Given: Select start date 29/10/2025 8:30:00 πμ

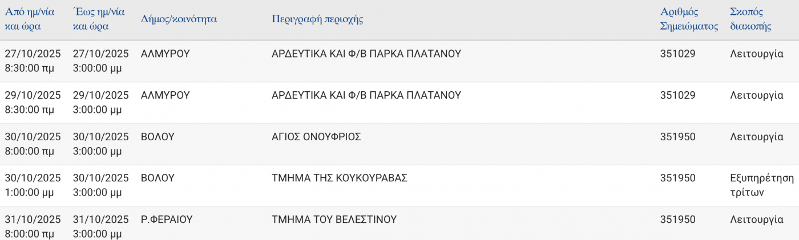Looking at the screenshot, I should (33, 102).
